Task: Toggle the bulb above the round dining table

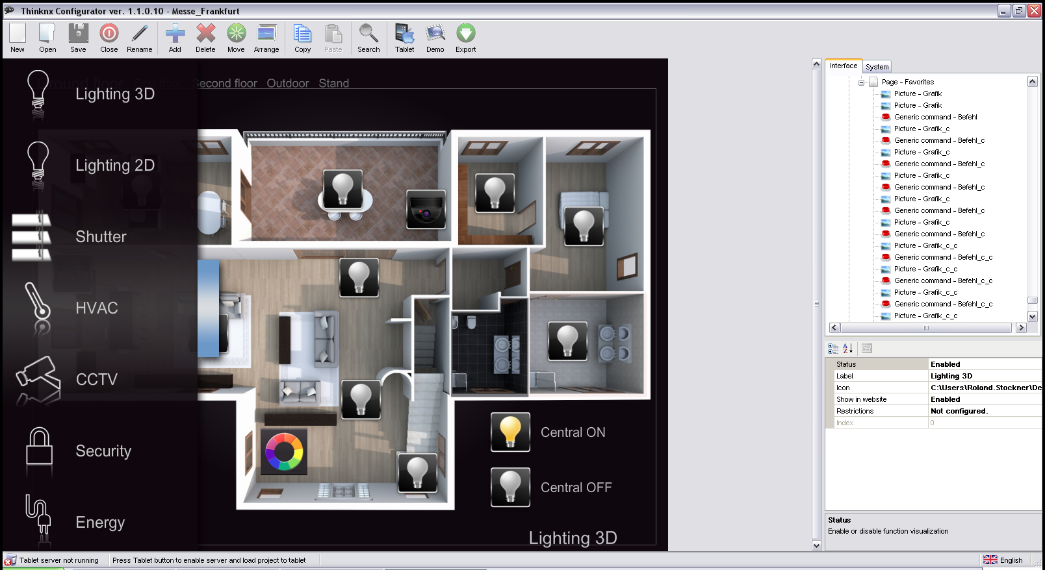Action: [x=342, y=190]
